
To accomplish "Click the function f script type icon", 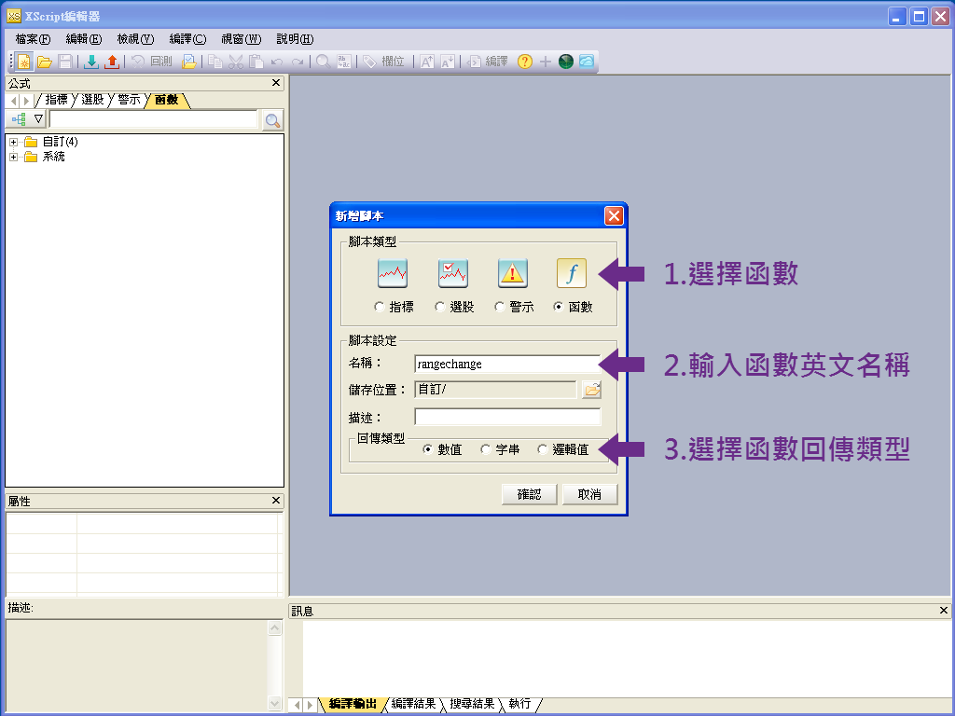I will tap(572, 273).
